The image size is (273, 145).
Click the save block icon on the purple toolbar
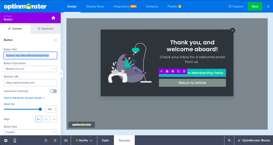167,71
